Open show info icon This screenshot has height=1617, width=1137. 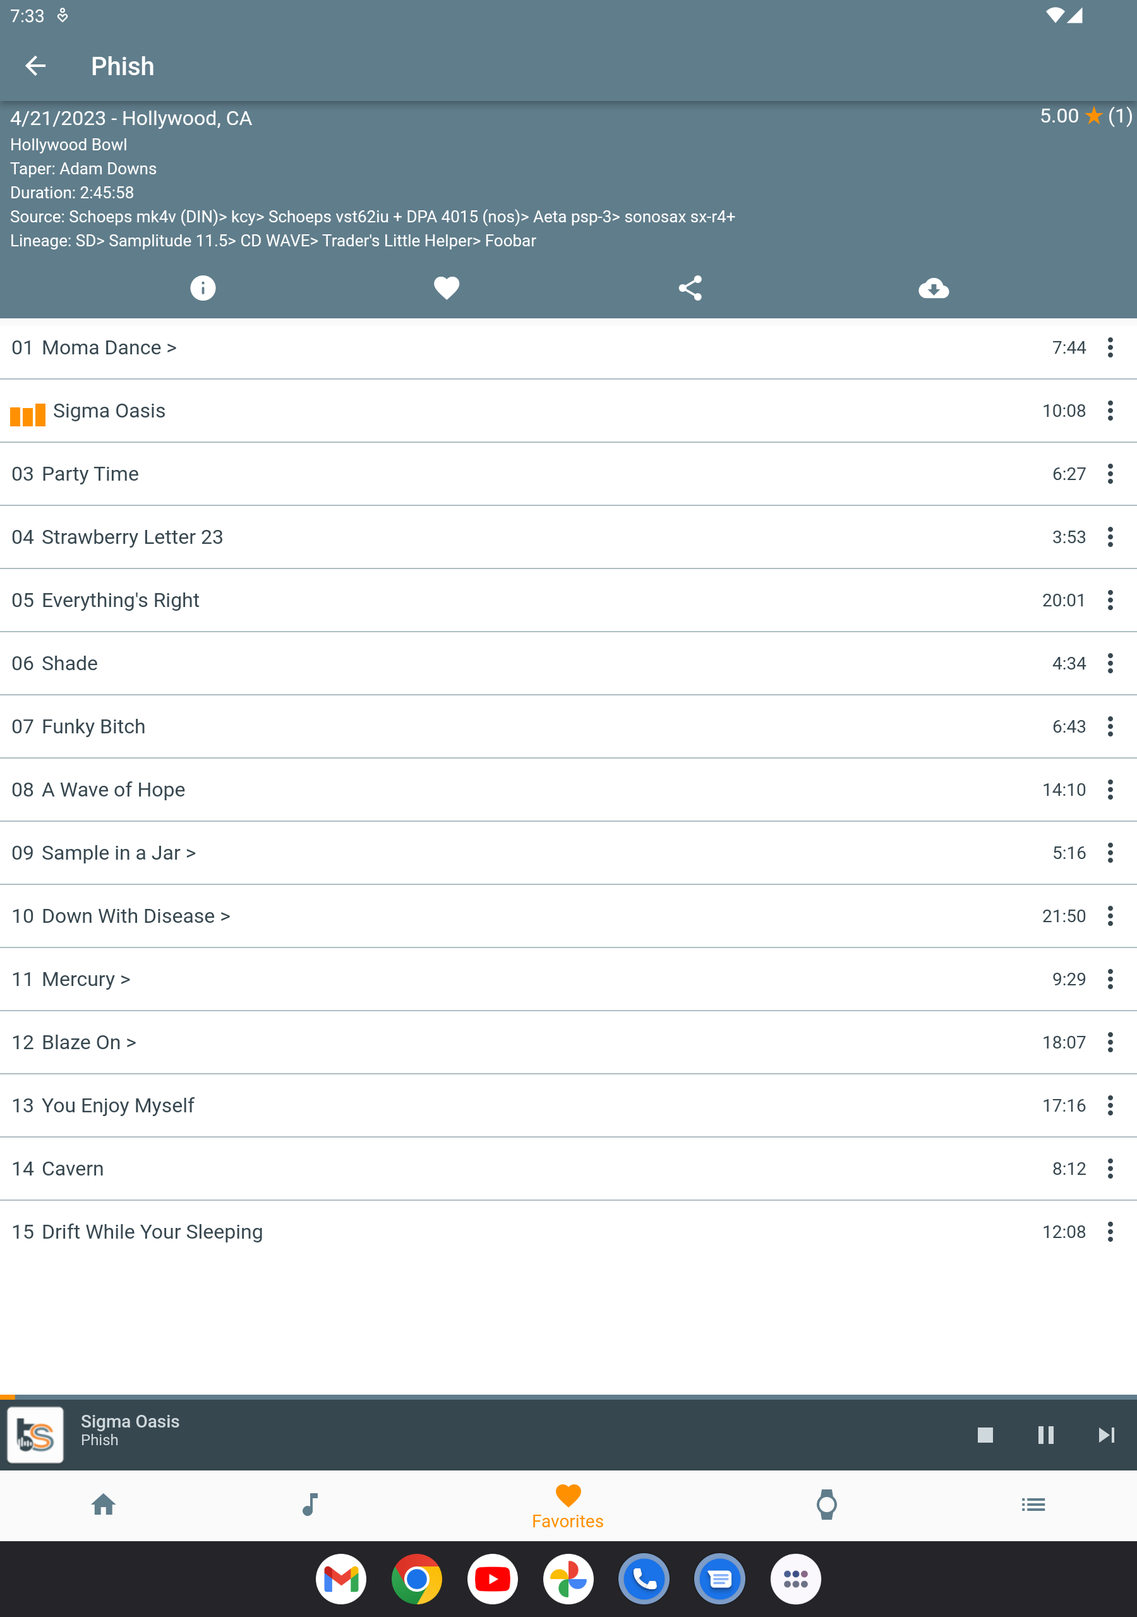pos(203,288)
